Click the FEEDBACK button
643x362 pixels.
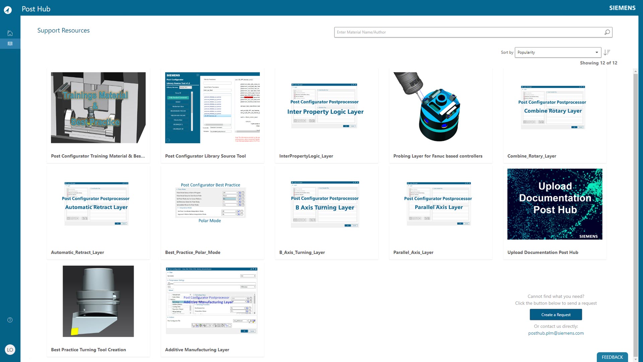[612, 357]
